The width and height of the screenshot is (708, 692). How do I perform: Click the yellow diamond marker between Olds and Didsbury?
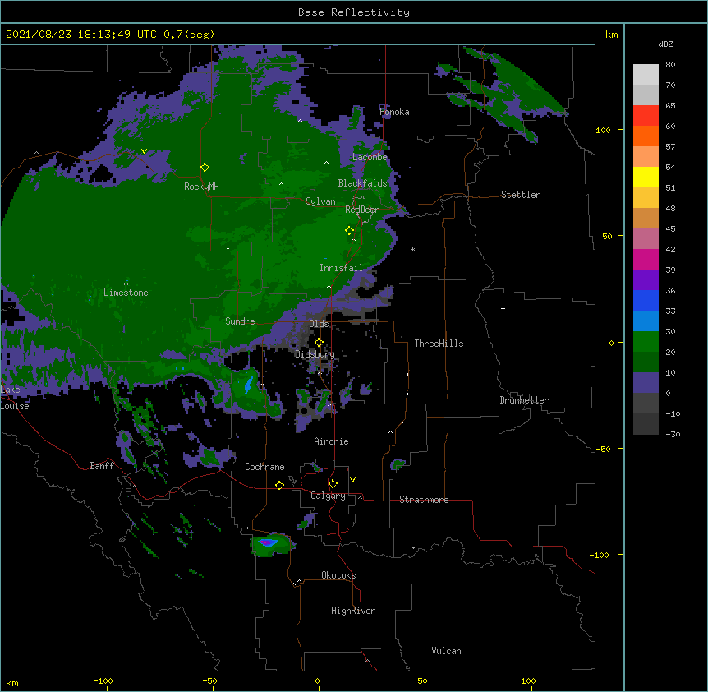tap(319, 343)
